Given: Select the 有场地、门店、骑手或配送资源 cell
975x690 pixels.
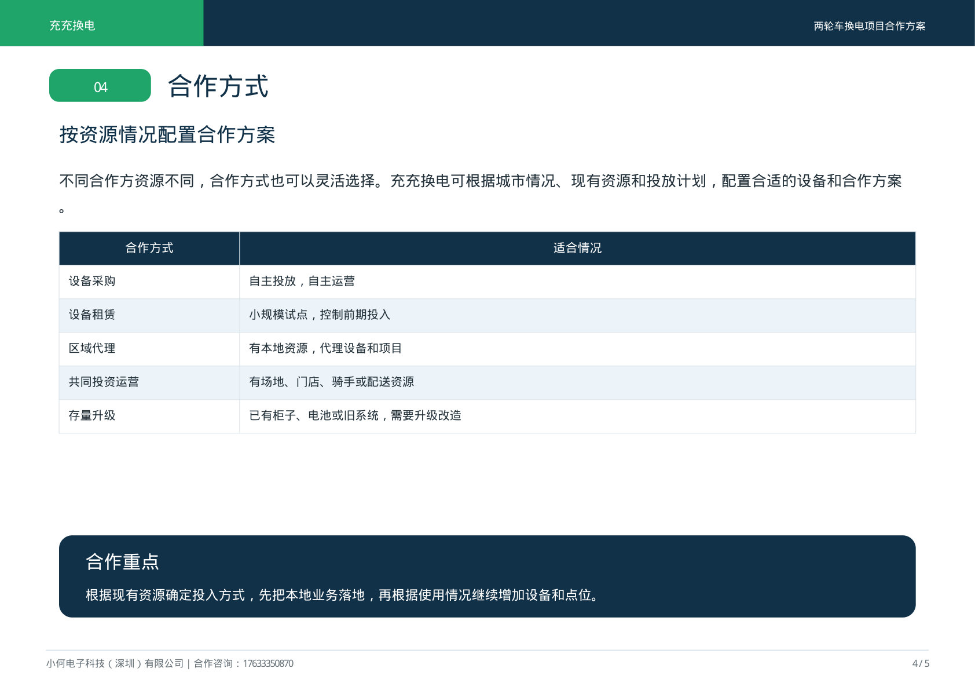Looking at the screenshot, I should pyautogui.click(x=577, y=382).
